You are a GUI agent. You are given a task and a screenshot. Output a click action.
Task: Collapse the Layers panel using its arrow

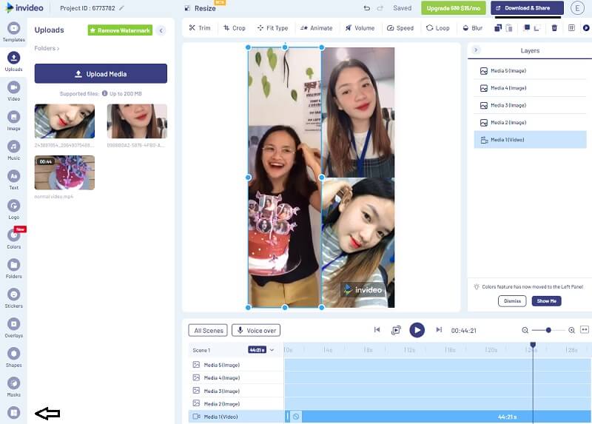point(476,50)
